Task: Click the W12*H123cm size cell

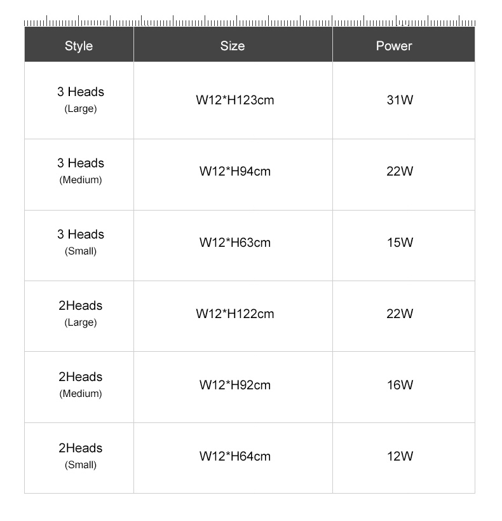Action: coord(233,101)
